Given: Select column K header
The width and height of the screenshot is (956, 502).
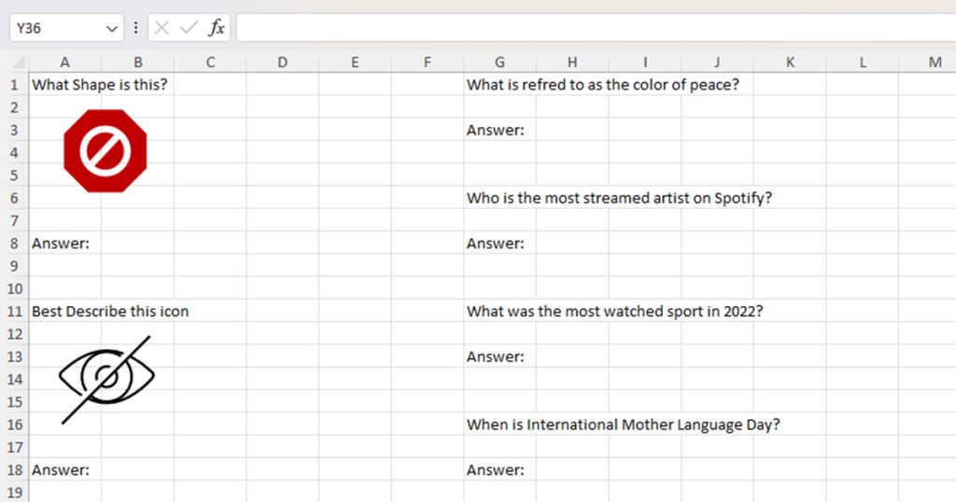Looking at the screenshot, I should [790, 63].
